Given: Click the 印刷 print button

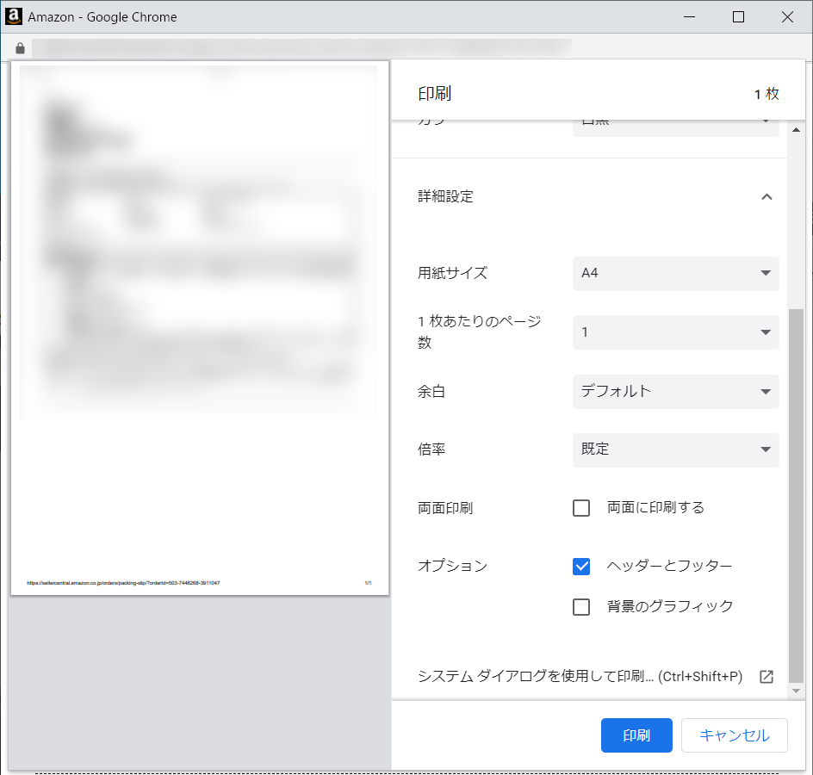Looking at the screenshot, I should tap(636, 735).
